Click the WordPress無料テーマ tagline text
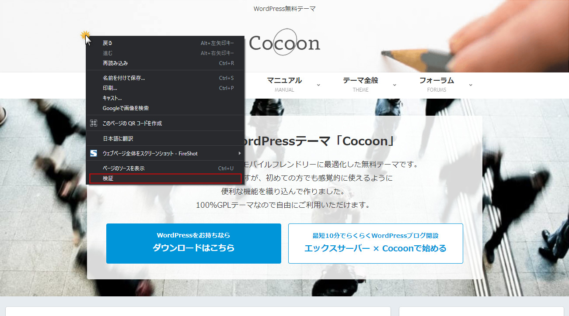The image size is (569, 316). tap(284, 9)
